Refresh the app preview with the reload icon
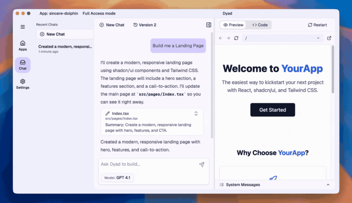Screen dimensions: 352x203 tap(236, 38)
